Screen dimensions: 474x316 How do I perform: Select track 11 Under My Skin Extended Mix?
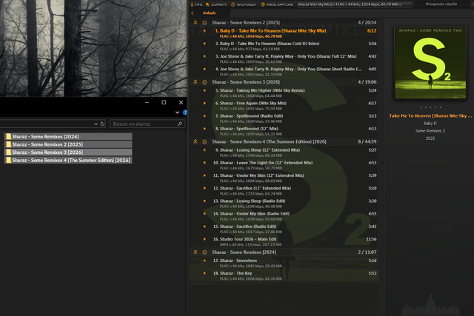pos(284,178)
